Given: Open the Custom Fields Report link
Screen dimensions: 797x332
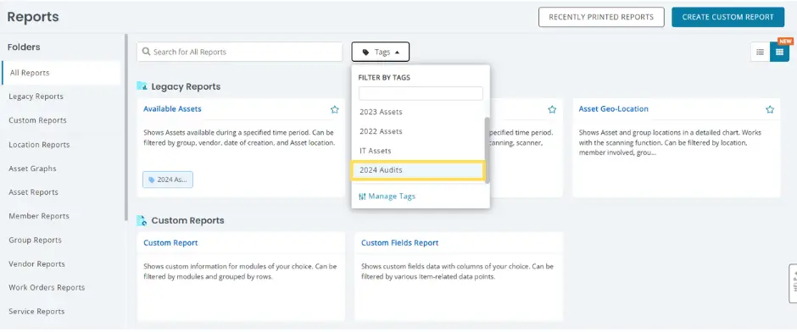Looking at the screenshot, I should [400, 243].
